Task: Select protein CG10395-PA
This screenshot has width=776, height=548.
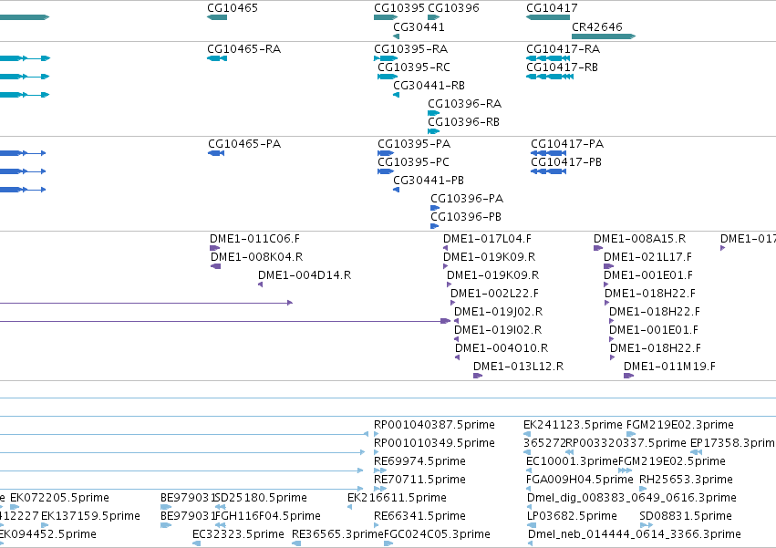Action: click(414, 144)
